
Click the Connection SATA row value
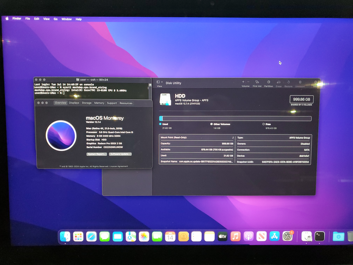(306, 150)
